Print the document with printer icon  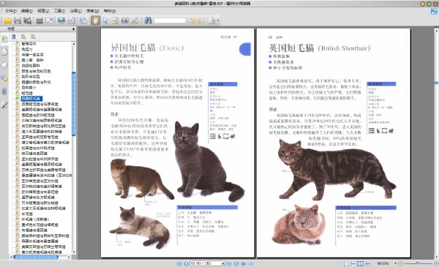(x=40, y=20)
